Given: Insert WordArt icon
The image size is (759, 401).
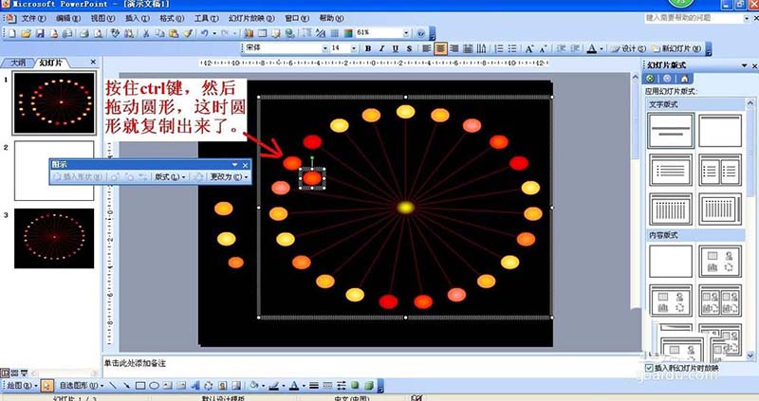Looking at the screenshot, I should click(x=194, y=386).
